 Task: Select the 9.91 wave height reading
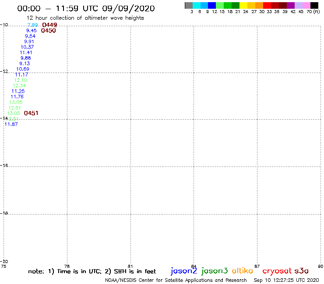29,42
